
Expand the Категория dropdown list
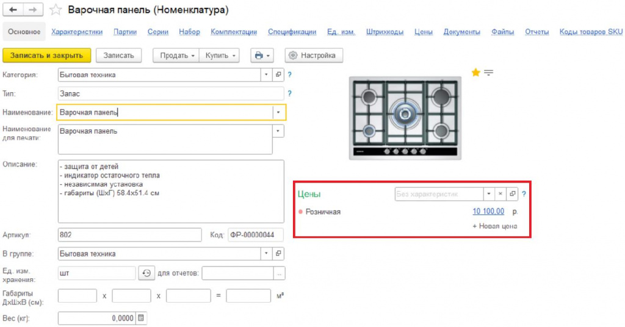(x=266, y=74)
